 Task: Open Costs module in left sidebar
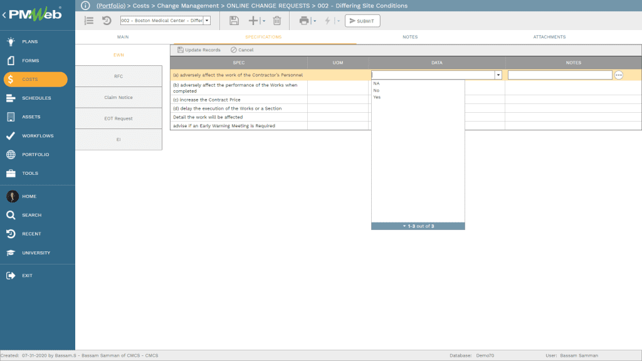pos(36,80)
